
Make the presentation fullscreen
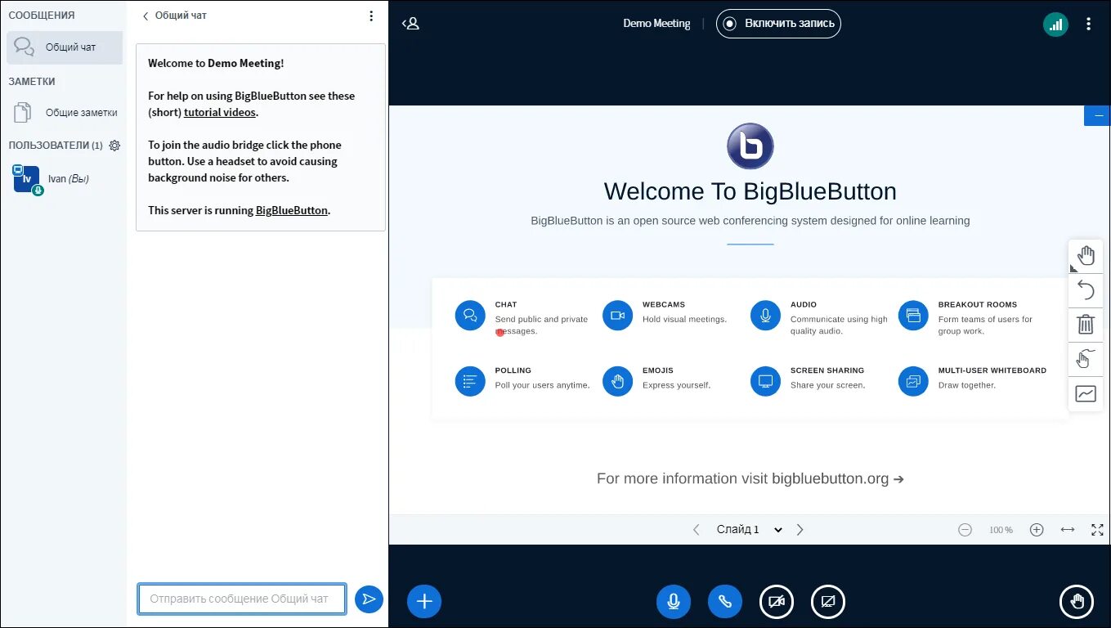coord(1098,530)
